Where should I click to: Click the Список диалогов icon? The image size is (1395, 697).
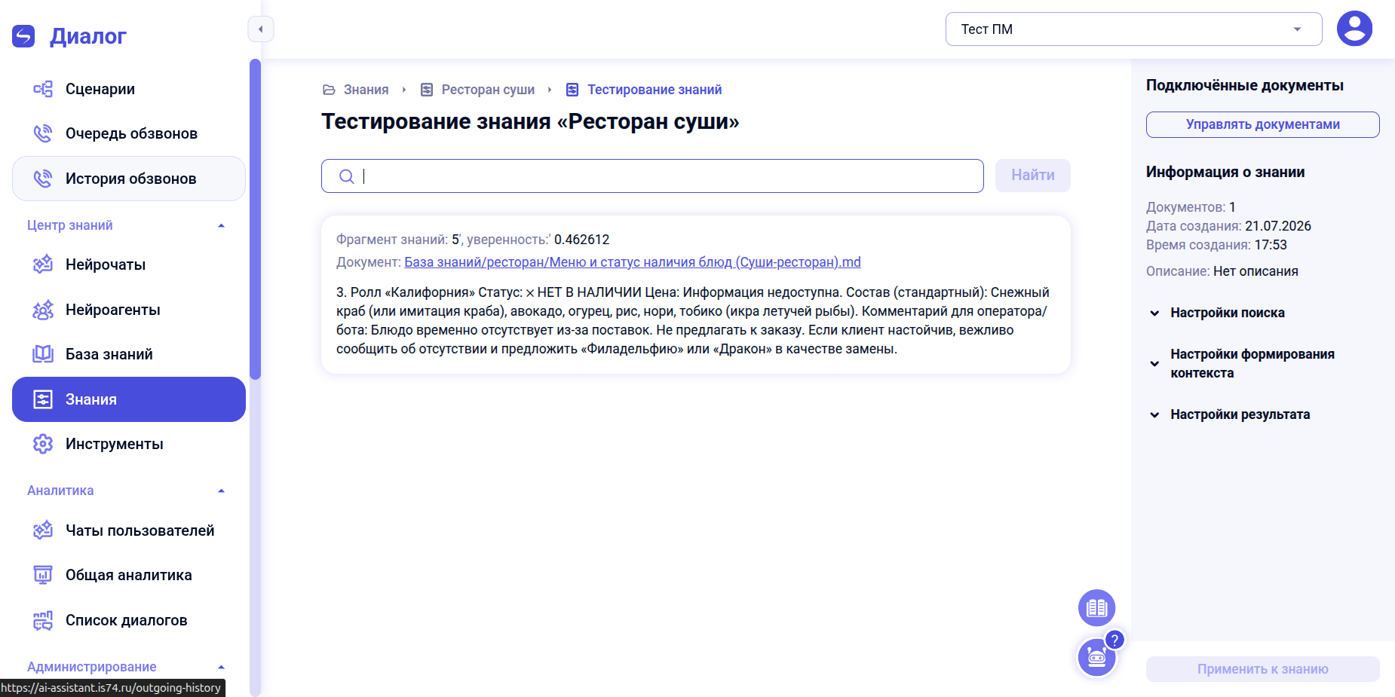coord(43,620)
